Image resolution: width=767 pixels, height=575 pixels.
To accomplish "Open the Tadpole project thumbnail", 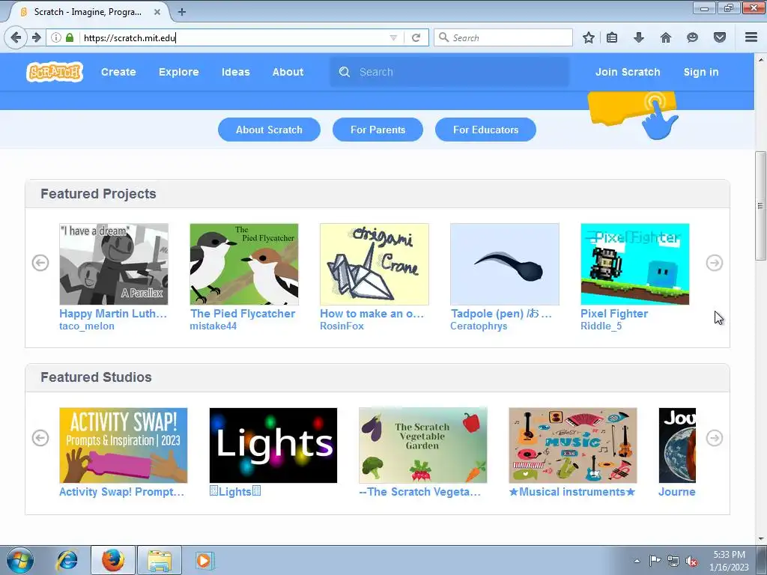I will 505,264.
